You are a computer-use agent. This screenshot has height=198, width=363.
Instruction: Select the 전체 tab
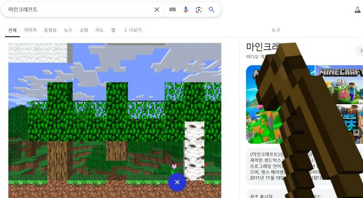click(x=12, y=30)
